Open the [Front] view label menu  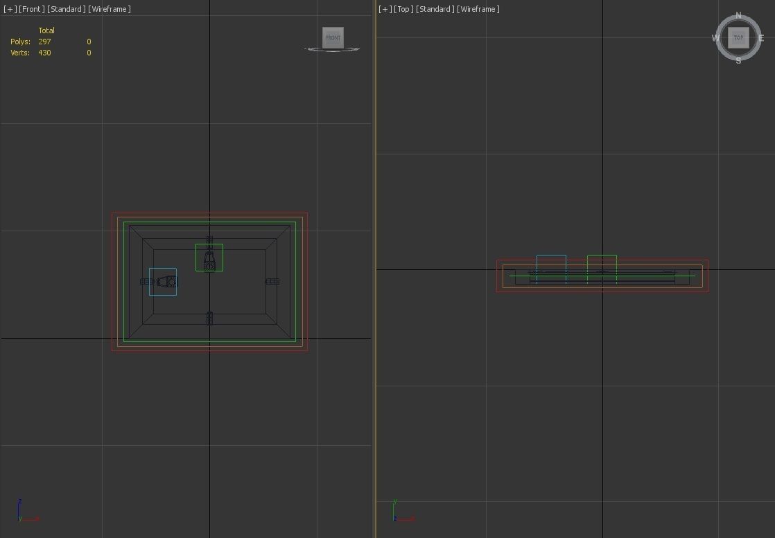(32, 9)
